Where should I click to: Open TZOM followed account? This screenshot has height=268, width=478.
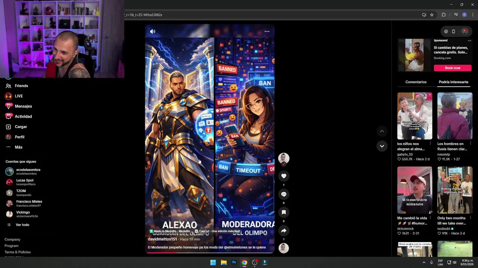tap(19, 193)
